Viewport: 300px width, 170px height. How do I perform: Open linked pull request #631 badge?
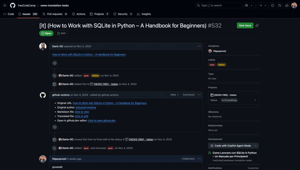[62, 33]
